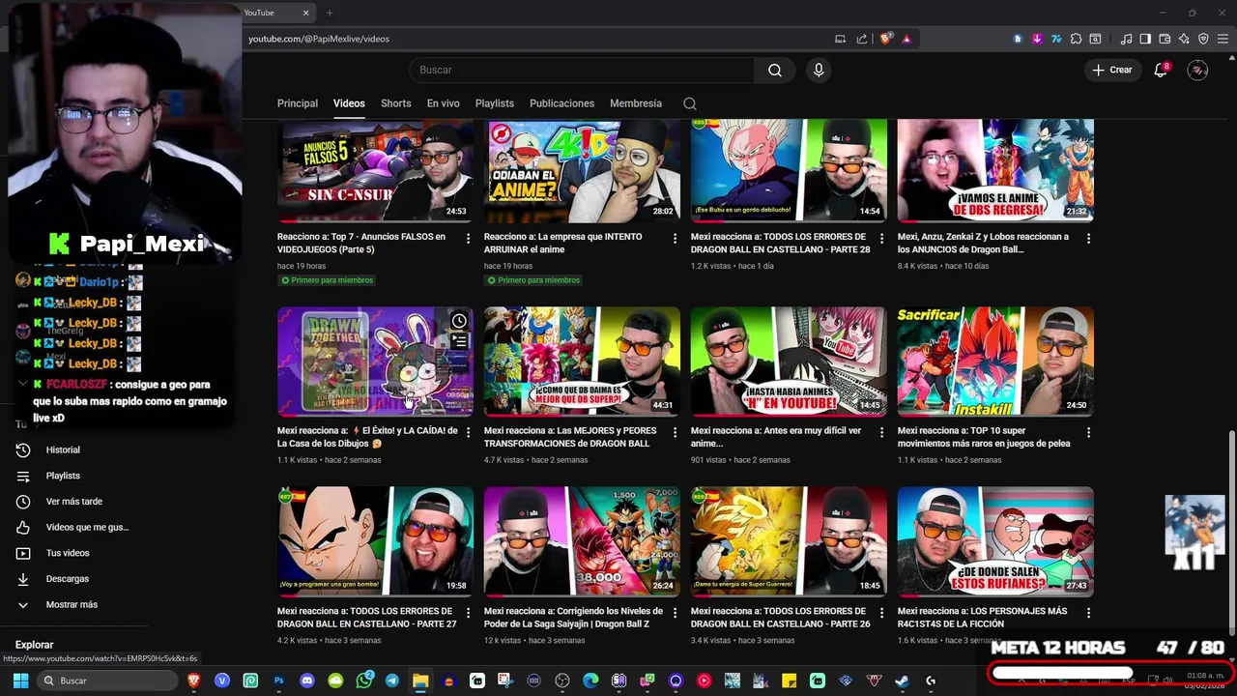Open options for INTENTO ARRUINAR el anime video
The image size is (1237, 696).
point(676,238)
